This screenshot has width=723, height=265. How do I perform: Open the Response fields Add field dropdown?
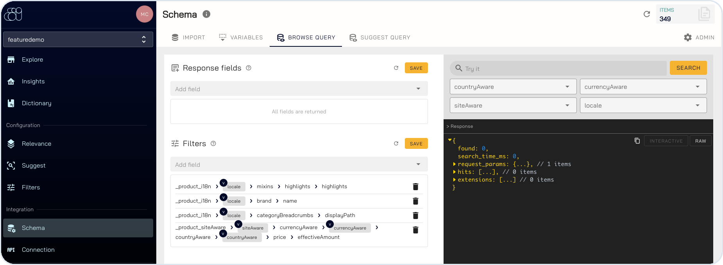(299, 89)
